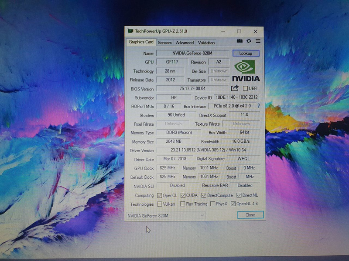Open the Advanced tab
This screenshot has height=261, width=349.
click(x=185, y=43)
